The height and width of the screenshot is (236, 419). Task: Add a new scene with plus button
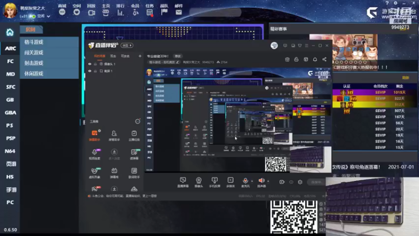140,56
